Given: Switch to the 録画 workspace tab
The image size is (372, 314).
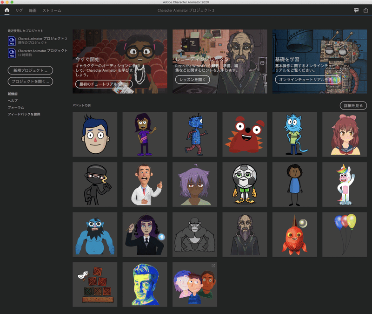Looking at the screenshot, I should [x=33, y=10].
